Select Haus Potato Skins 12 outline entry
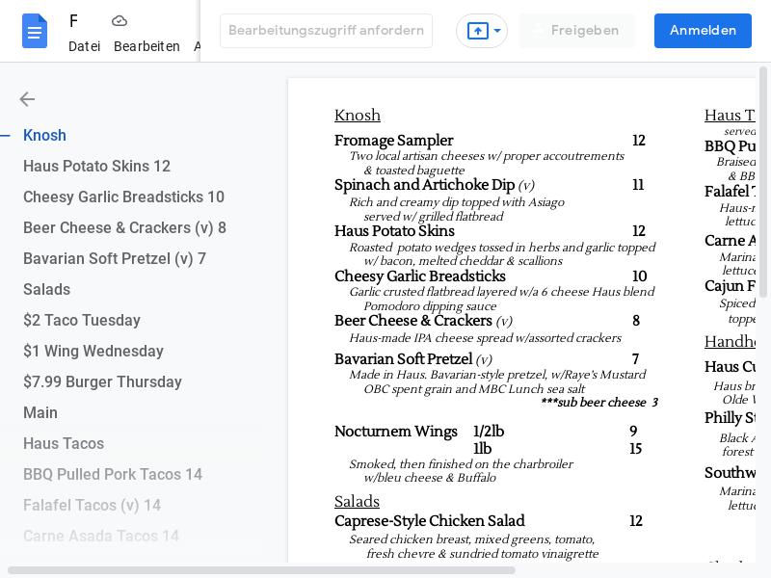This screenshot has width=771, height=578. point(96,167)
